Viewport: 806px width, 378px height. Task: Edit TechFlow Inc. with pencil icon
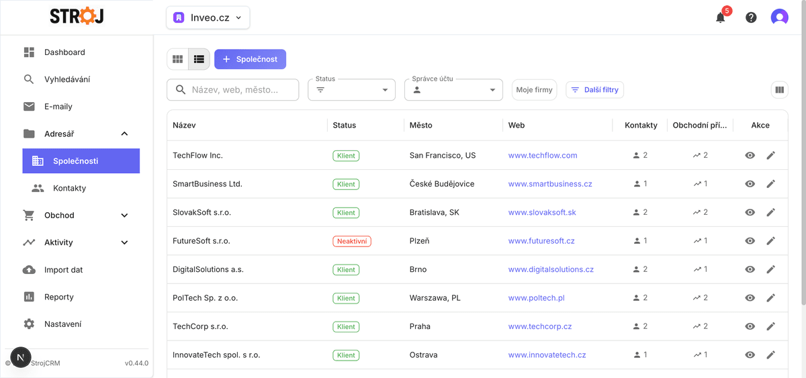coord(770,155)
